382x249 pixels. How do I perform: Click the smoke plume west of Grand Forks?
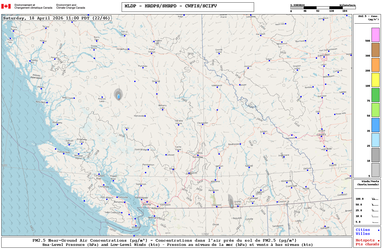click(231, 201)
